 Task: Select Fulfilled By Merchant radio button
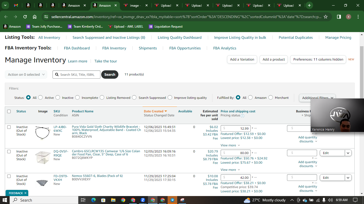[x=270, y=97]
